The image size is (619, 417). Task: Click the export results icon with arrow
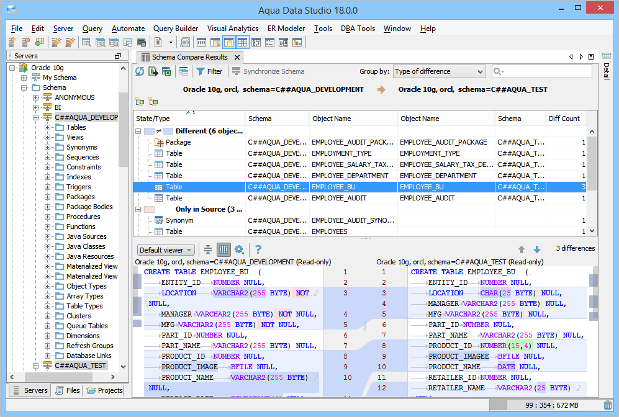click(x=153, y=71)
